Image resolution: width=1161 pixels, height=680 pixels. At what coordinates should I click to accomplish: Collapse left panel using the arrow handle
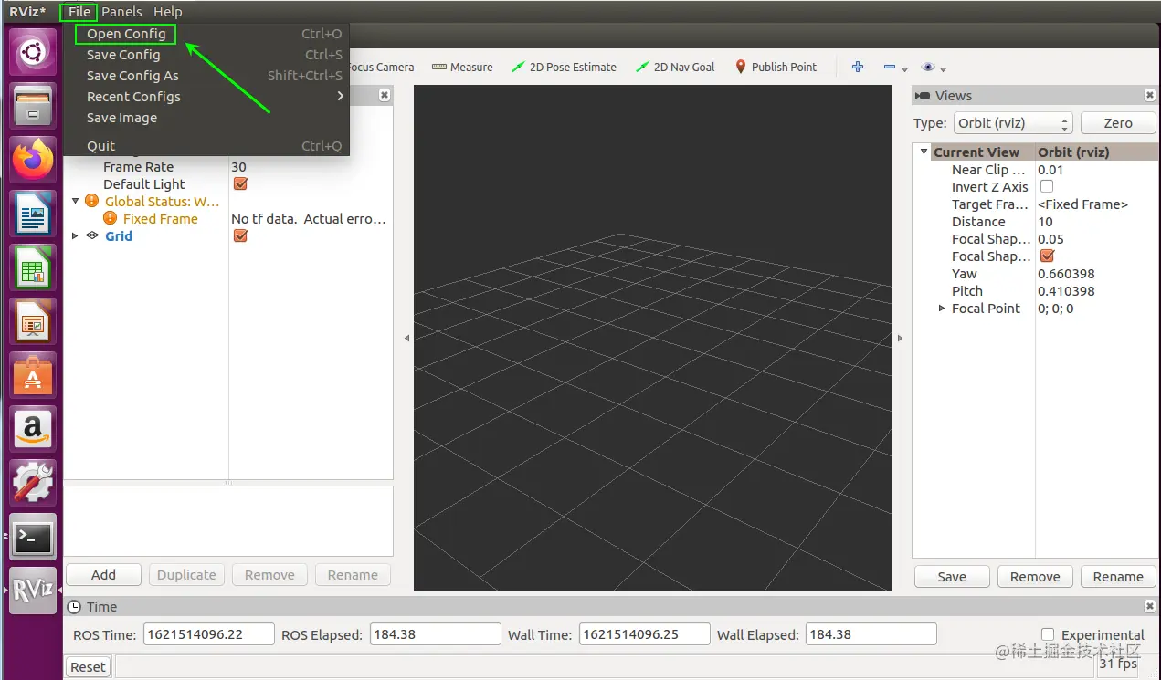pos(406,338)
